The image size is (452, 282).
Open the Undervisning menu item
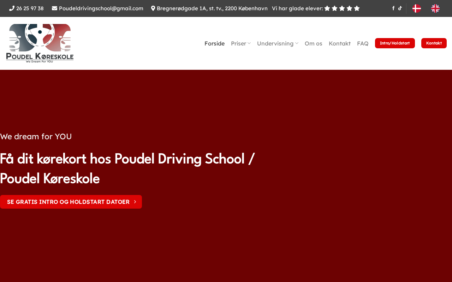click(275, 43)
